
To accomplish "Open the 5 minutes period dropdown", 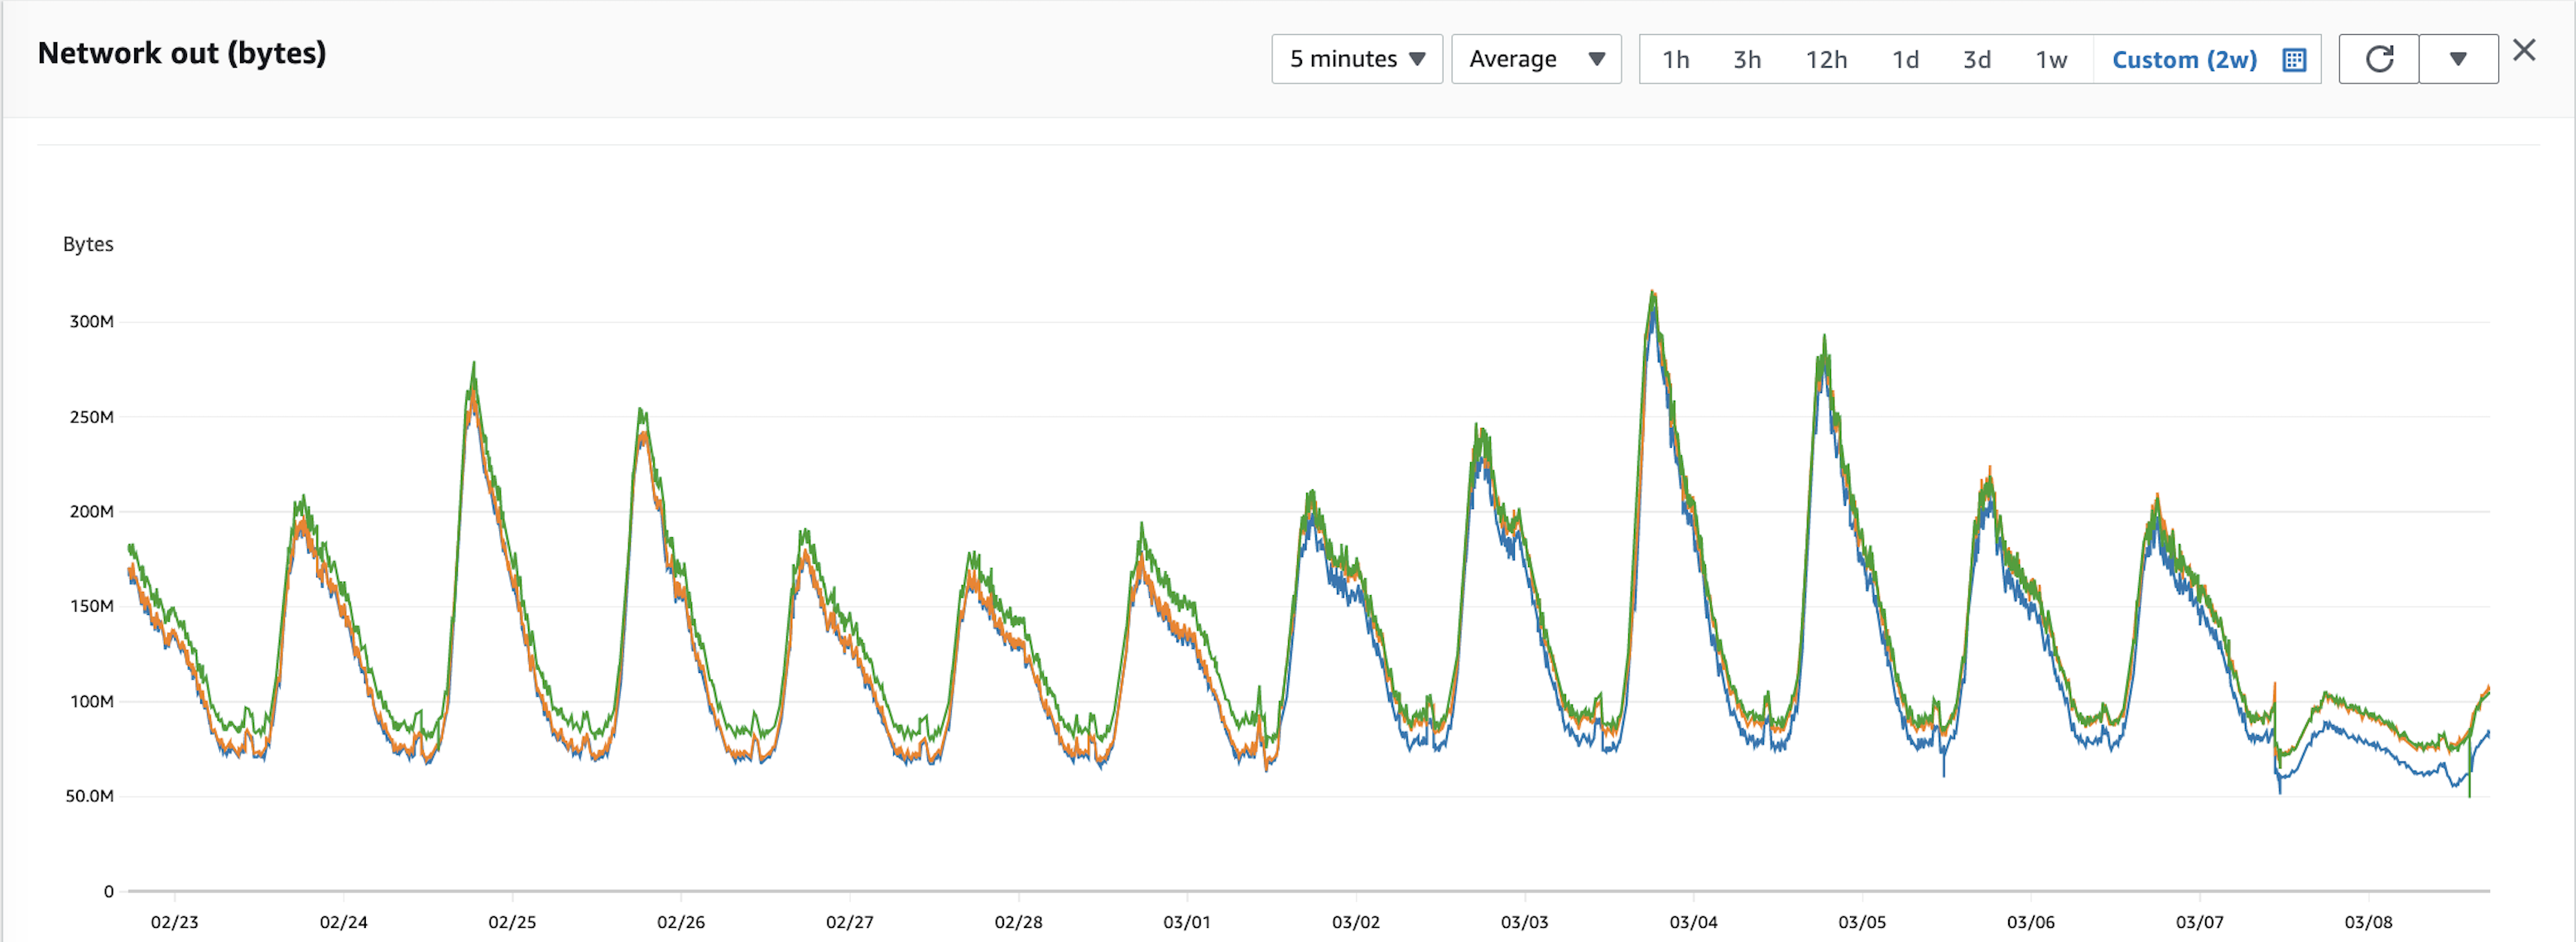I will [1357, 59].
